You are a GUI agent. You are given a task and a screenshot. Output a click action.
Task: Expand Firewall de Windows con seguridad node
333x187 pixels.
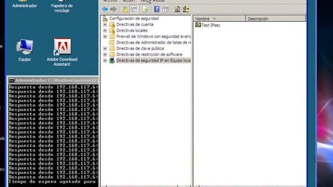click(105, 36)
